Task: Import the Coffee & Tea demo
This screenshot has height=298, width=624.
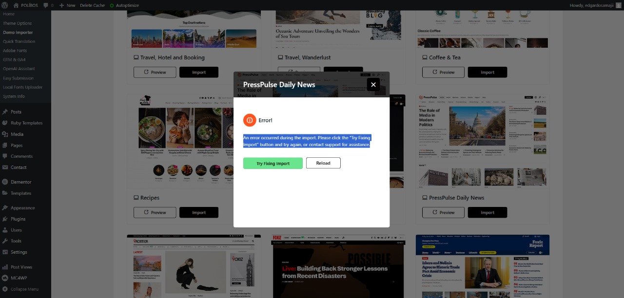Action: coord(487,72)
